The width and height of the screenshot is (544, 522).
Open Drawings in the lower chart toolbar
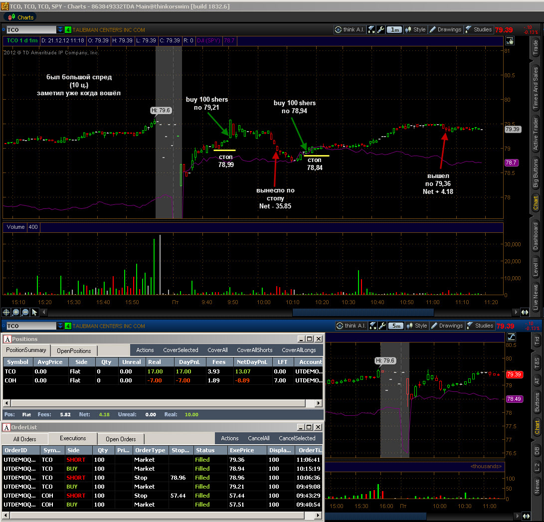click(447, 326)
